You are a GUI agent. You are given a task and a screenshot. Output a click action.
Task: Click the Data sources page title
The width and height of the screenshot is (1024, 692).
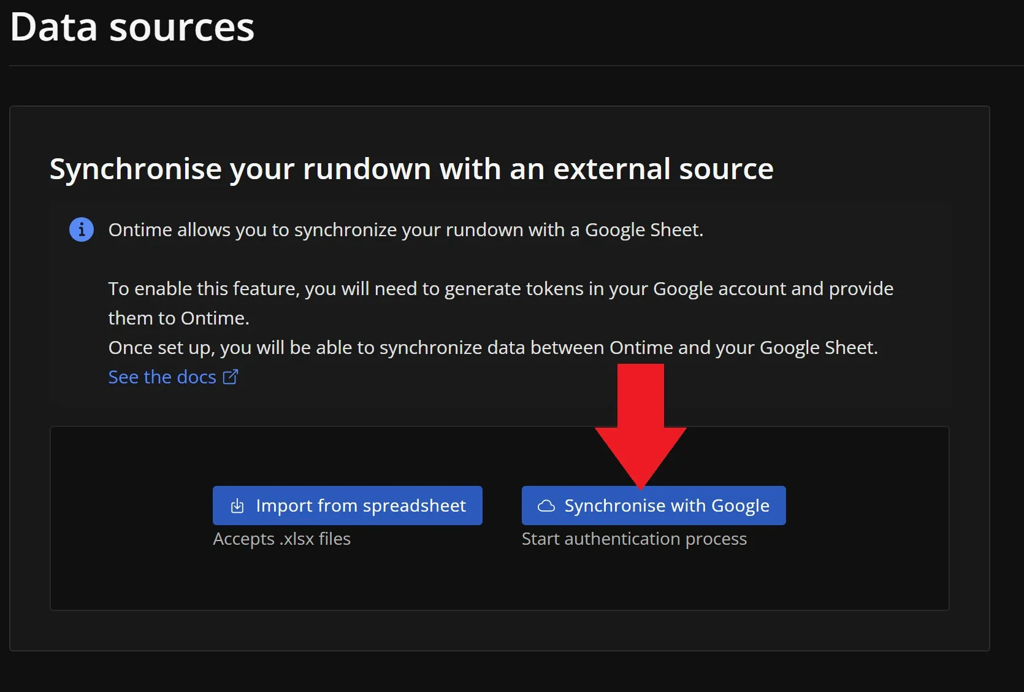pos(132,28)
